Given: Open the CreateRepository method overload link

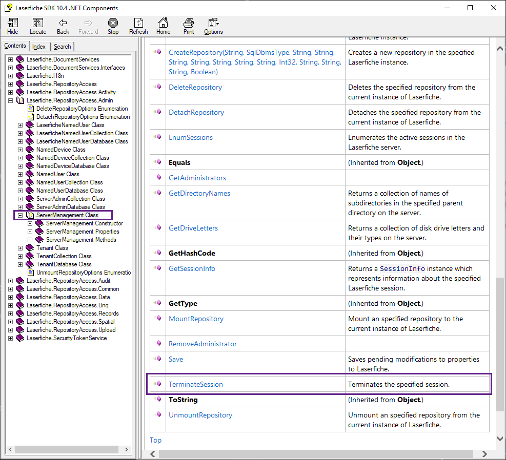Looking at the screenshot, I should 255,62.
